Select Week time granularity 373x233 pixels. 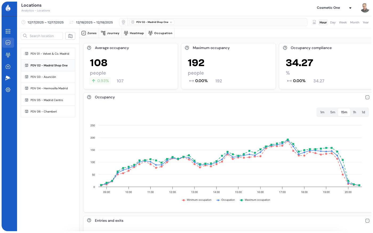pos(343,22)
